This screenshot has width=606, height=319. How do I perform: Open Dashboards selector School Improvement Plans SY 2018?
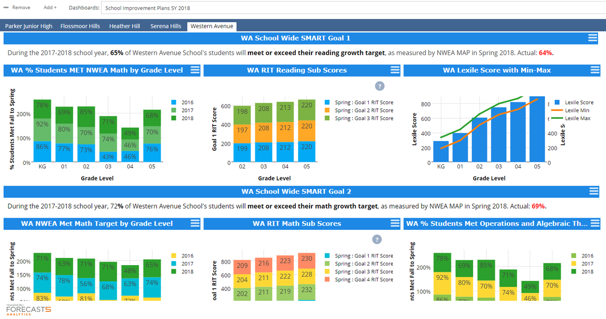(x=353, y=8)
